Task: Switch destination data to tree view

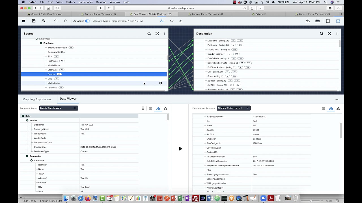Action: (x=331, y=109)
